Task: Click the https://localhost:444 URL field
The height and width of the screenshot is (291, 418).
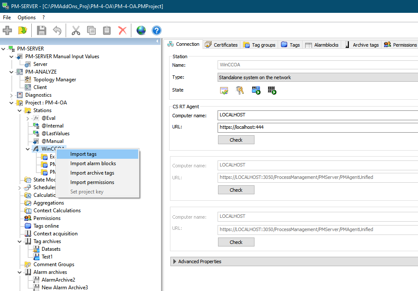Action: coord(318,128)
